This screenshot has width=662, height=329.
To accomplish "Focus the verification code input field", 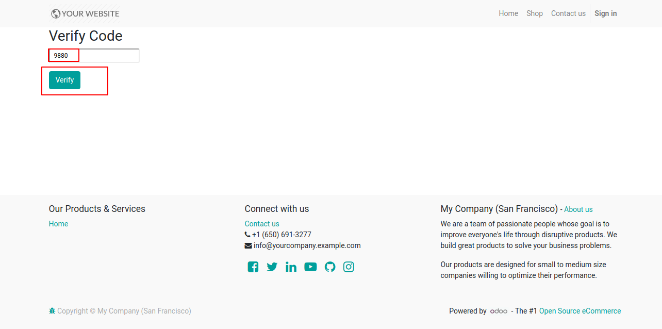I will click(x=94, y=56).
